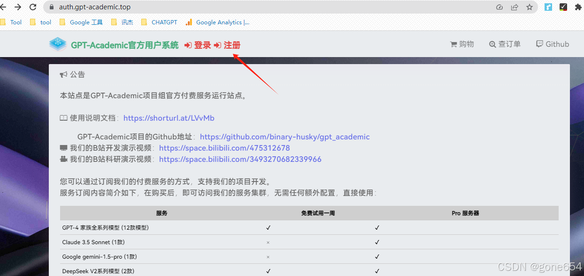Click the 登录 login link

pyautogui.click(x=198, y=45)
